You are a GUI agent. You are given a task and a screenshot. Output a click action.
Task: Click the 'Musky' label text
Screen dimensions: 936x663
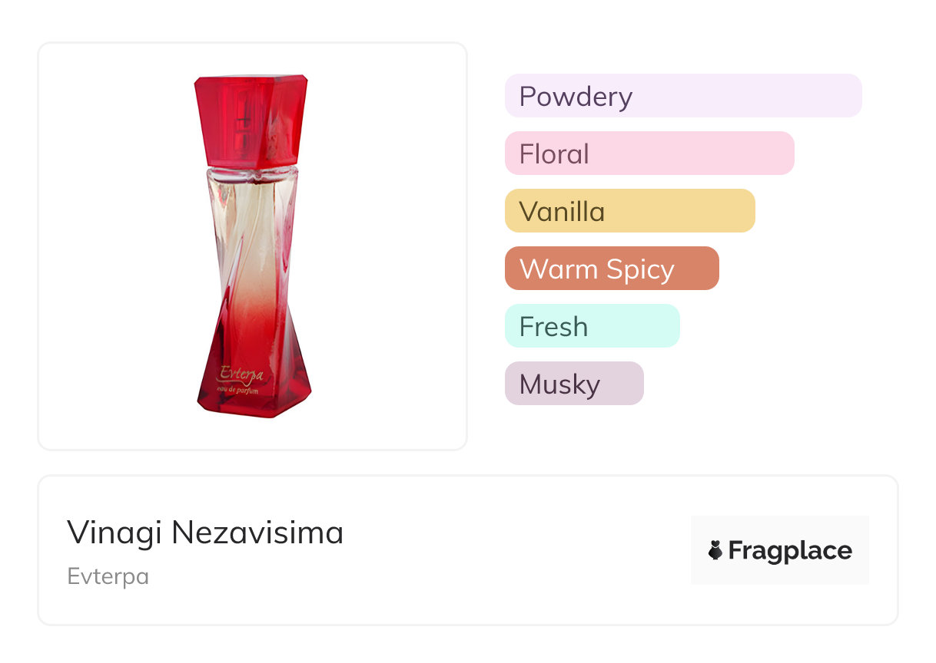pyautogui.click(x=559, y=384)
